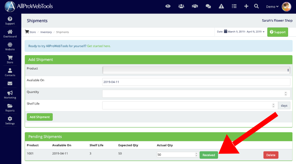The width and height of the screenshot is (296, 164).
Task: Delete the pending shipment 1001
Action: (x=271, y=155)
